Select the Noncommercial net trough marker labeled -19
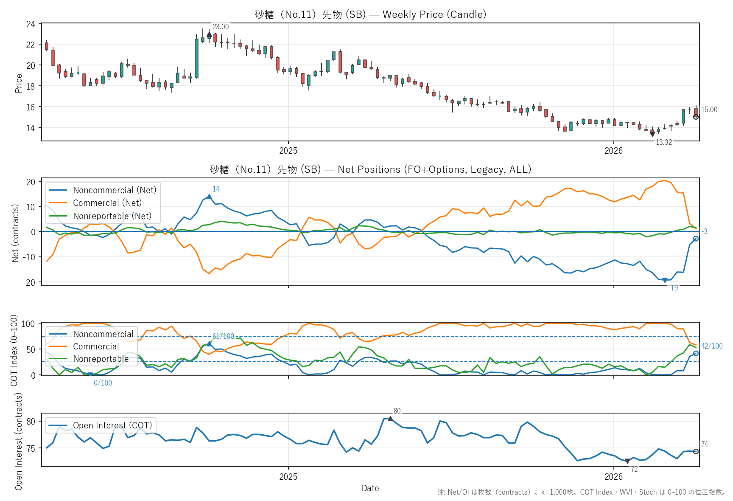Viewport: 733px width, 501px height. tap(665, 280)
